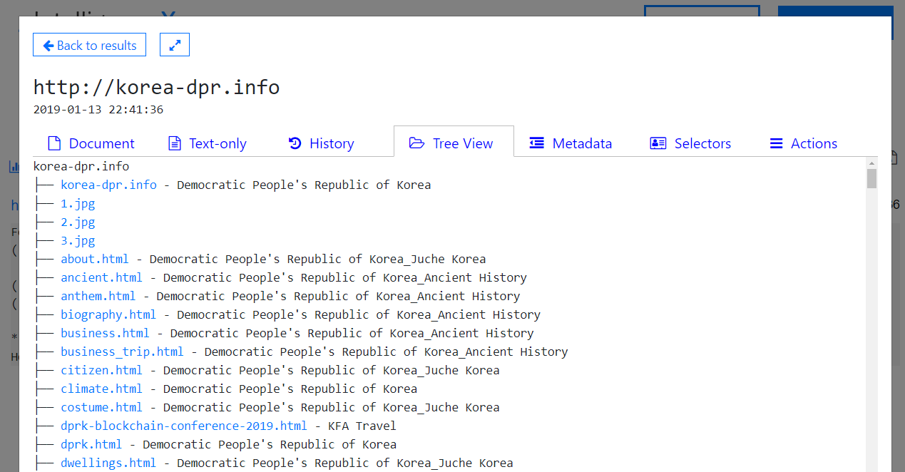
Task: Click the Actions tab hamburger icon
Action: [777, 143]
